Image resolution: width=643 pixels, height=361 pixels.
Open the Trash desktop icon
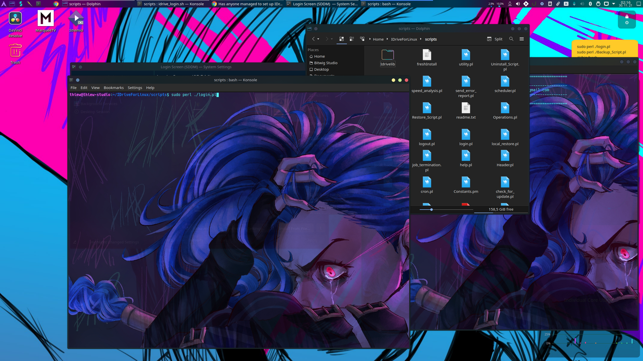click(15, 54)
